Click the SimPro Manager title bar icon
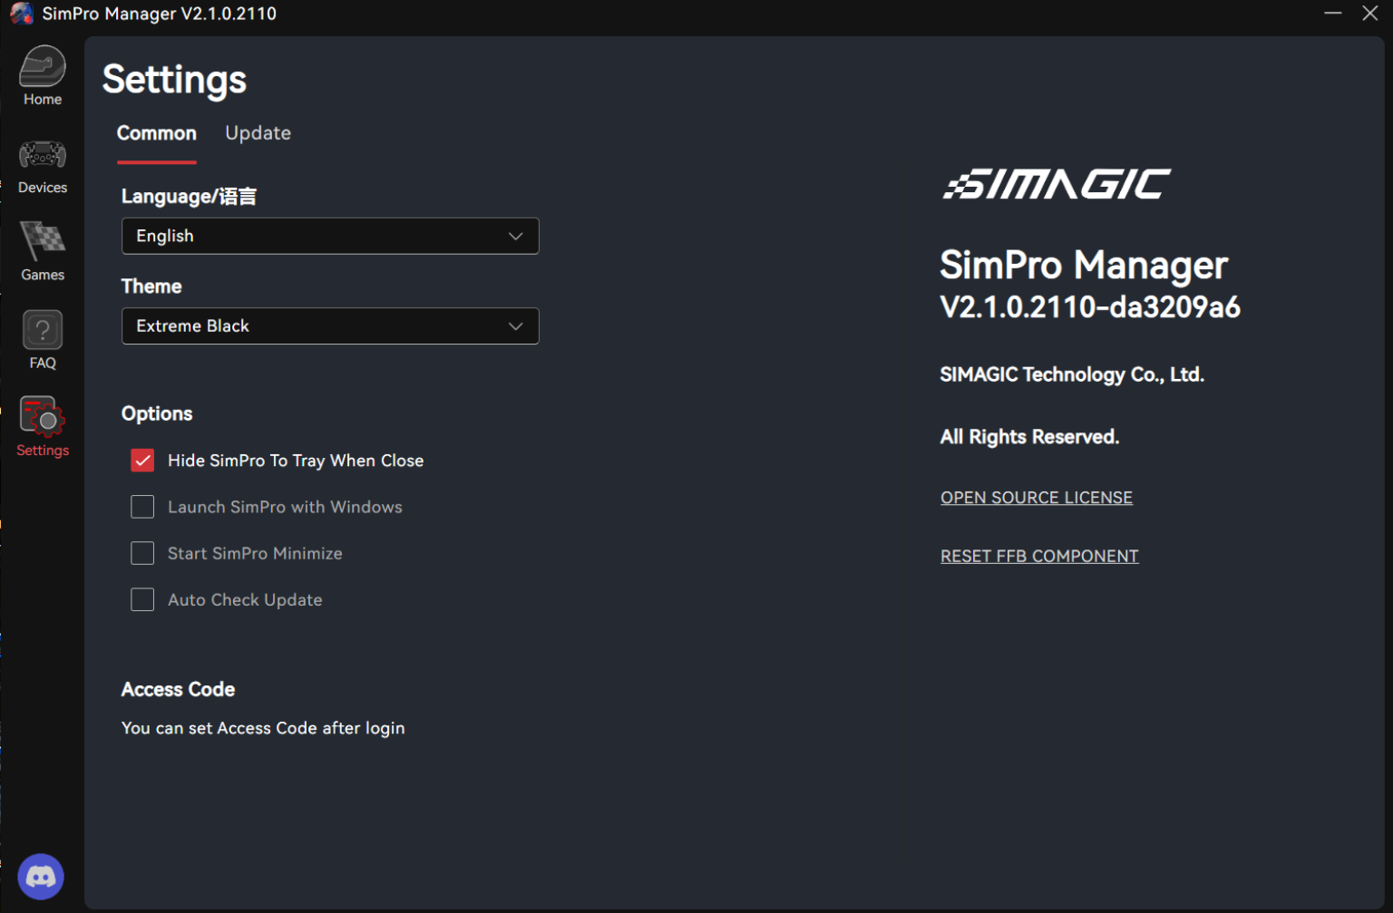The width and height of the screenshot is (1393, 913). (21, 14)
